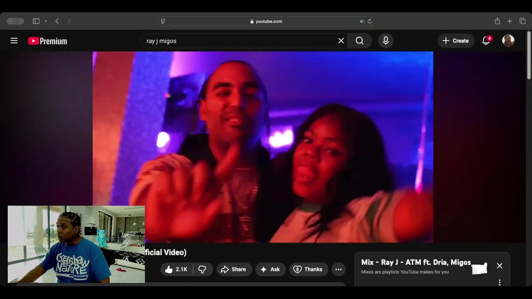Viewport: 532px width, 299px height.
Task: Open Safari share sheet icon
Action: [x=498, y=21]
